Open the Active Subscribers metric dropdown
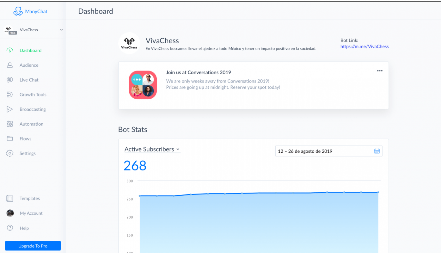Image resolution: width=441 pixels, height=253 pixels. tap(152, 149)
